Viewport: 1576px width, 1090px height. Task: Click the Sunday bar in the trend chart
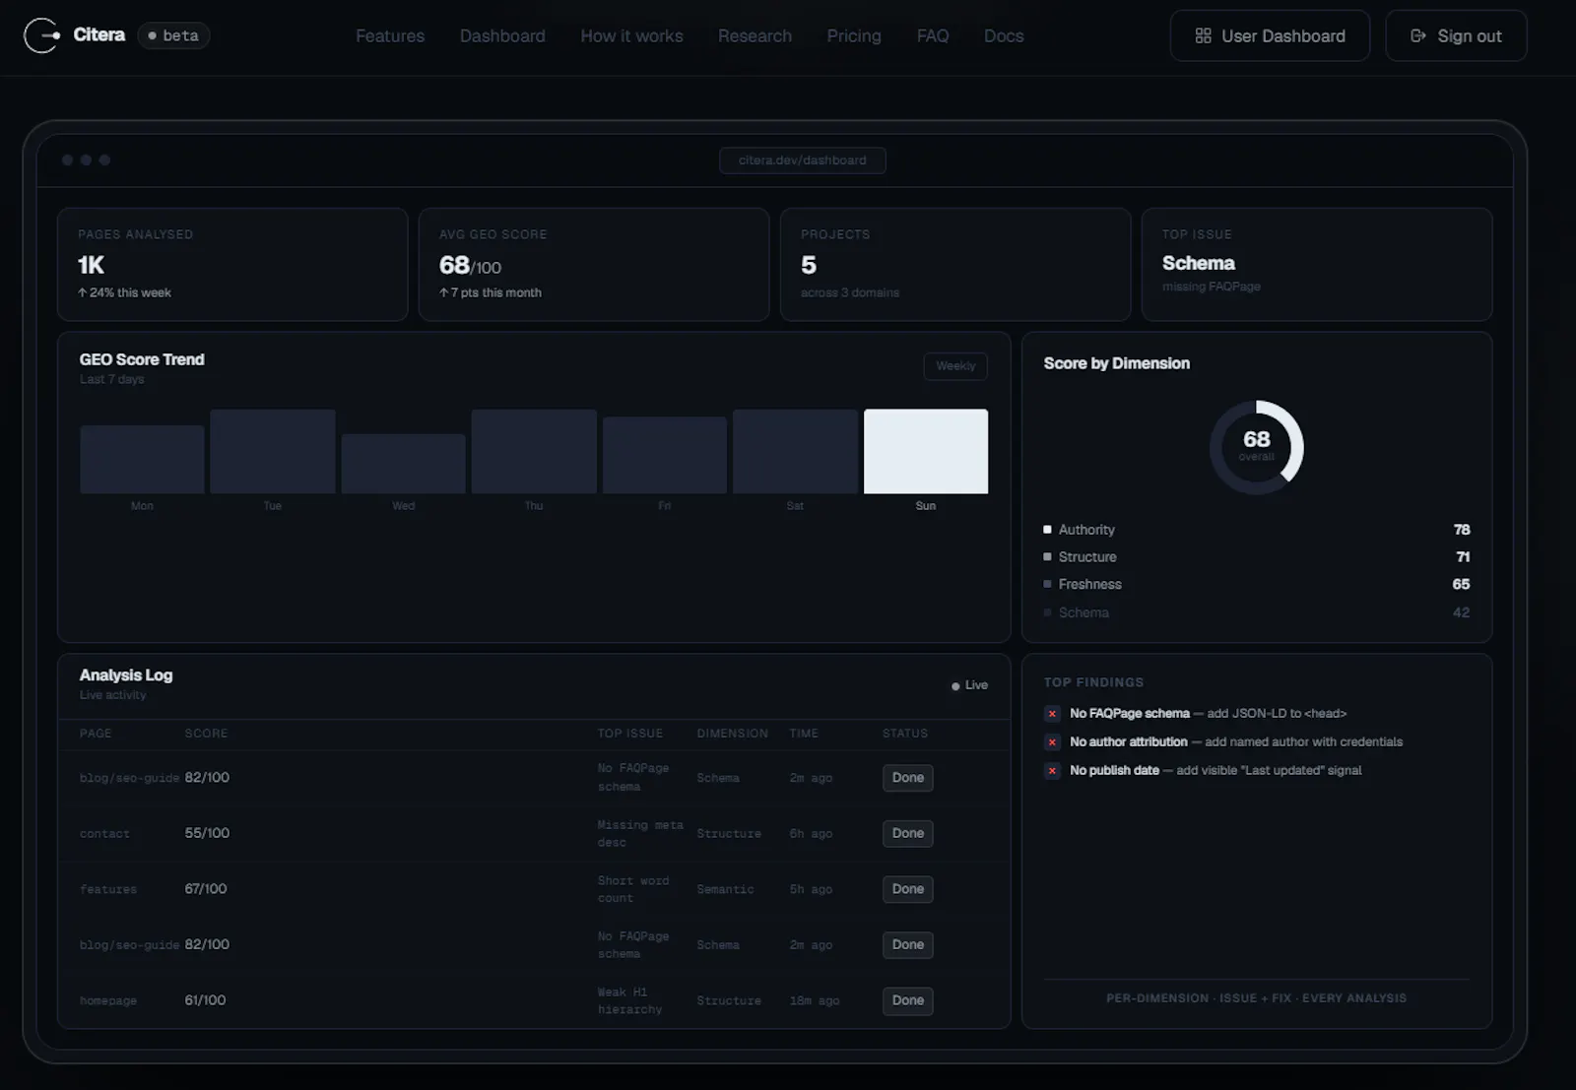(x=926, y=451)
